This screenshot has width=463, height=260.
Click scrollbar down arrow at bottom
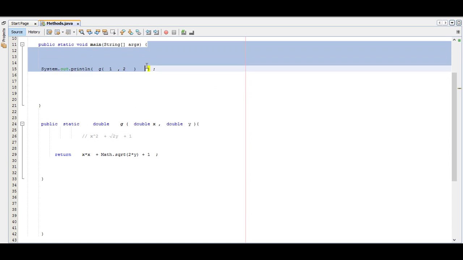[x=454, y=240]
